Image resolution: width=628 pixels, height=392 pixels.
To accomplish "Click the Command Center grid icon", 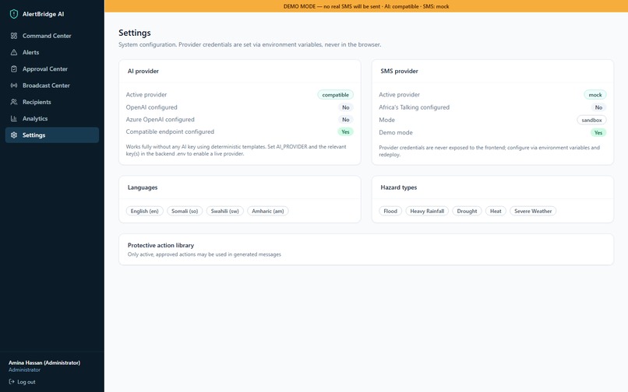I will coord(14,36).
